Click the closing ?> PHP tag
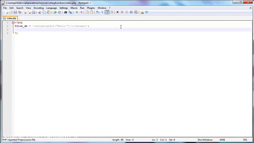The width and height of the screenshot is (254, 143). 16,33
